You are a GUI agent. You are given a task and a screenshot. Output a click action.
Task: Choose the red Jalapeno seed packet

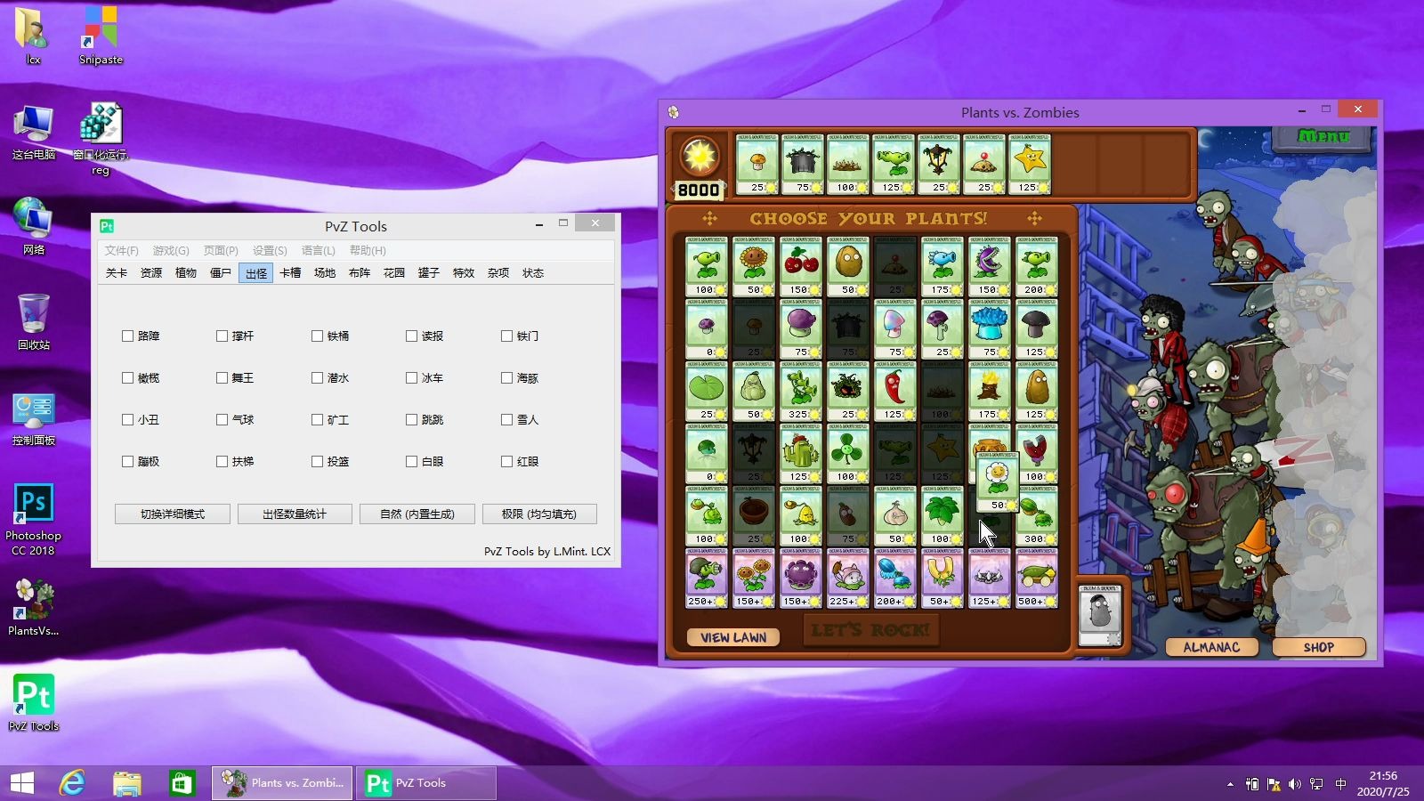[x=894, y=391]
